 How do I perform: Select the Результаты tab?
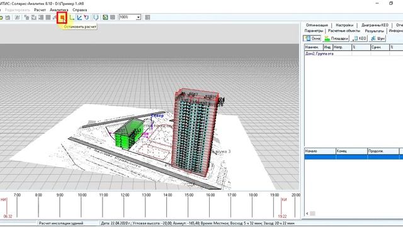[x=375, y=31]
